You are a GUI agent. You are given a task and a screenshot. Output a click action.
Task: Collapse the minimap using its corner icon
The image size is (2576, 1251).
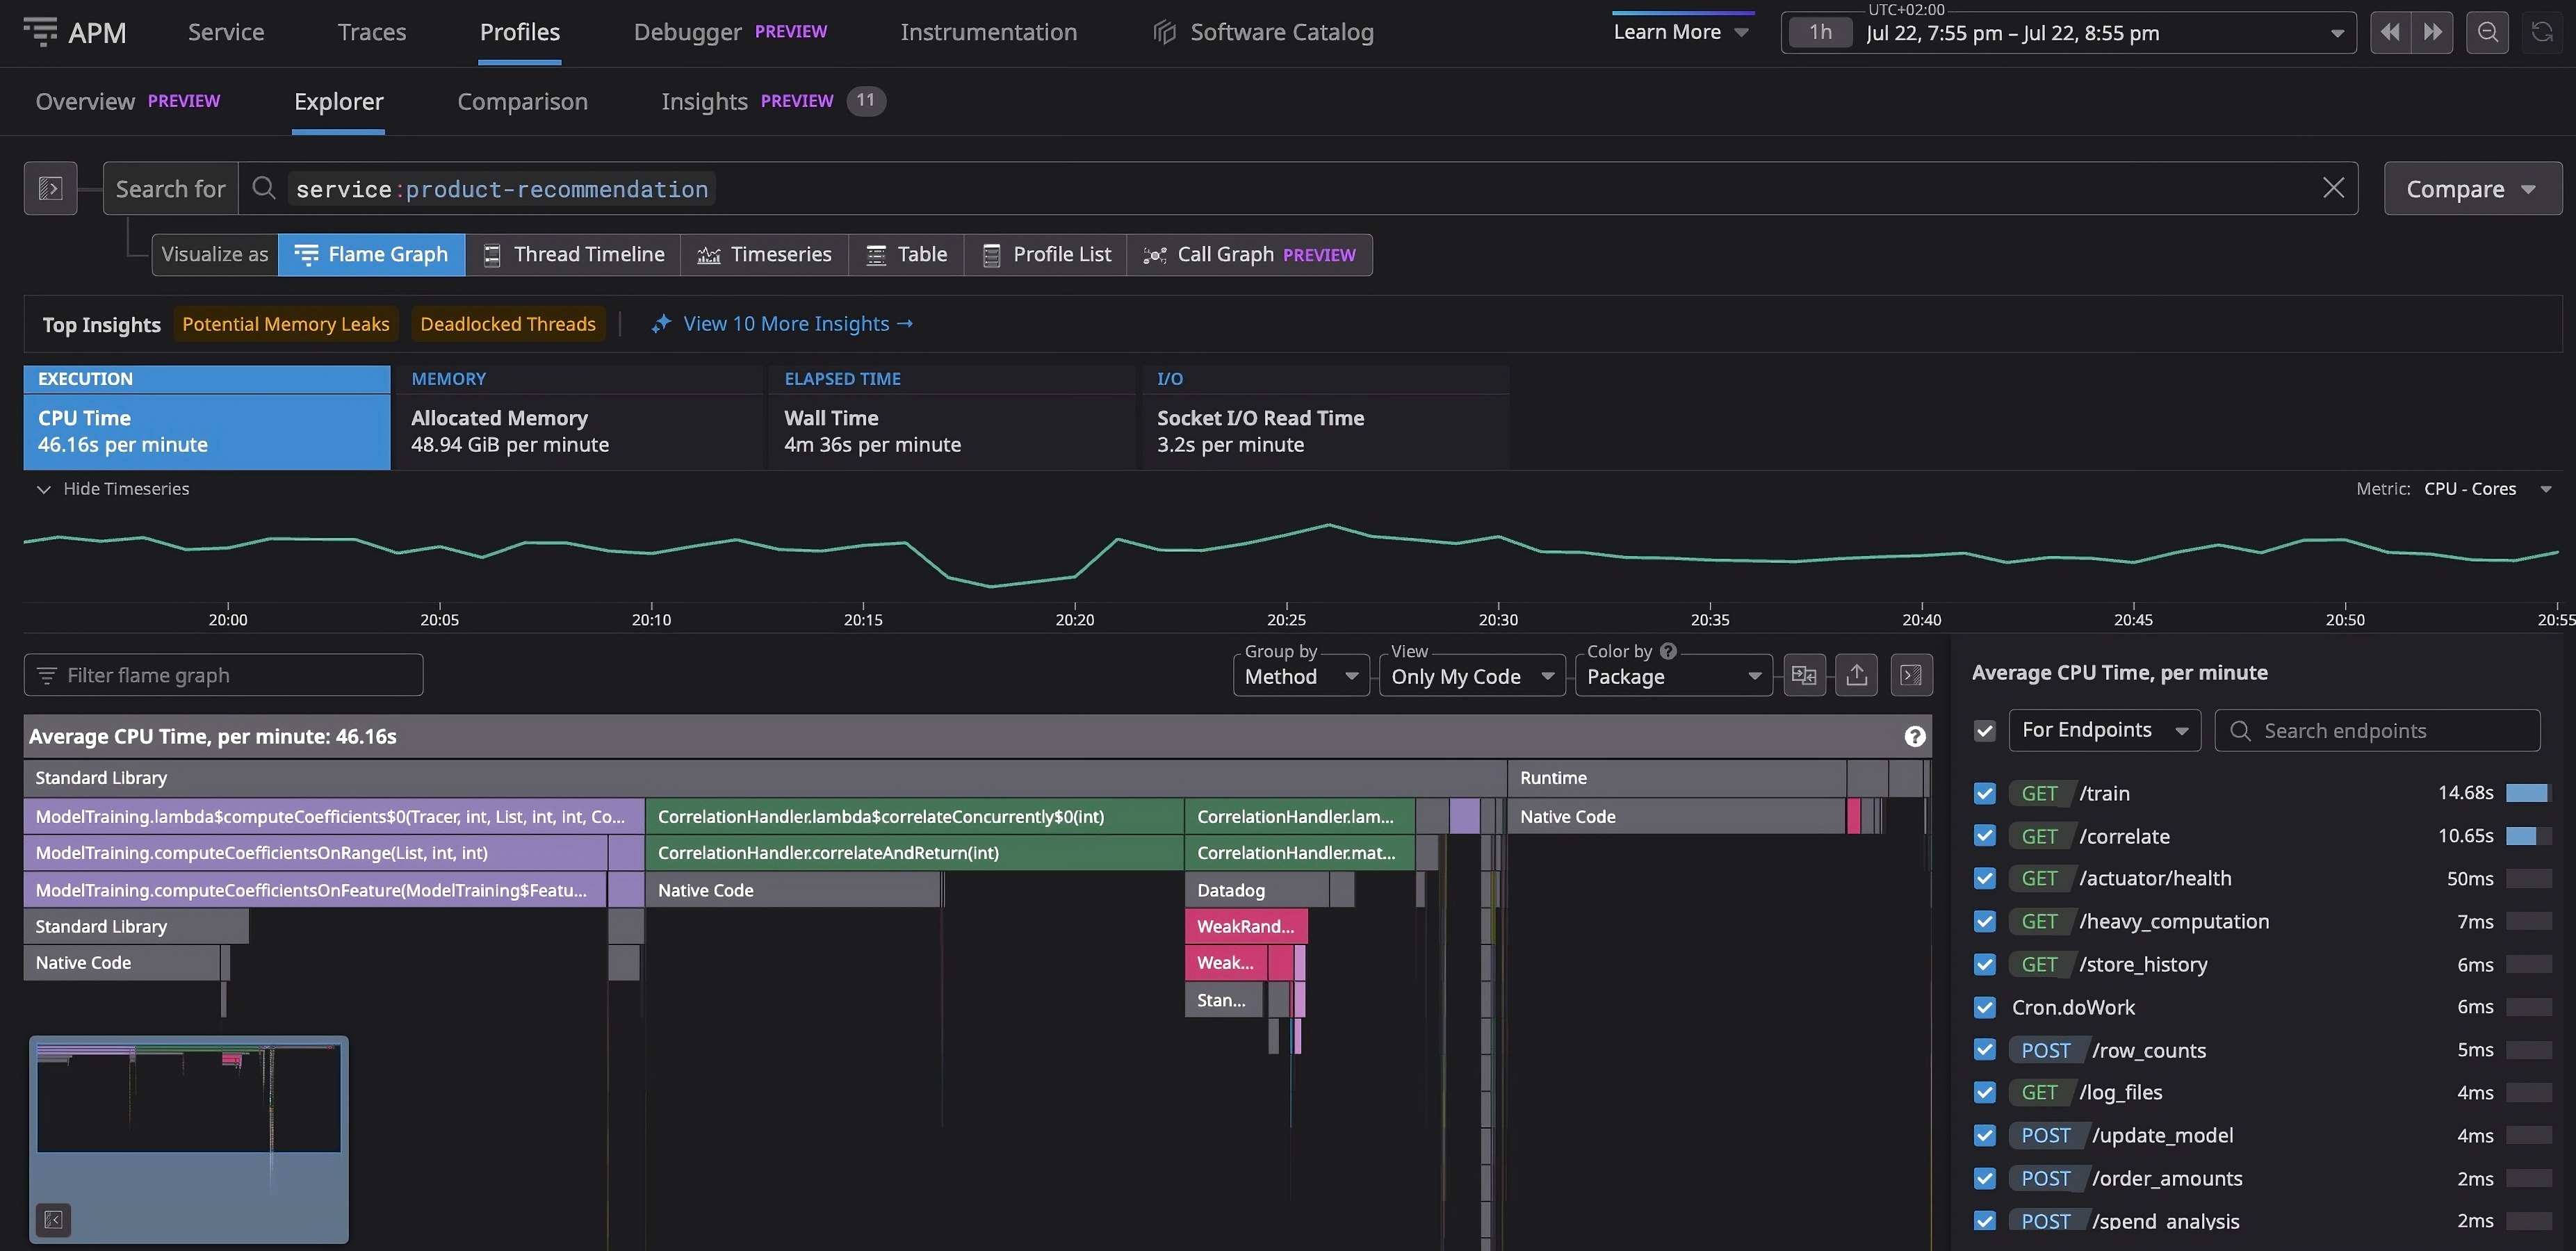point(54,1220)
